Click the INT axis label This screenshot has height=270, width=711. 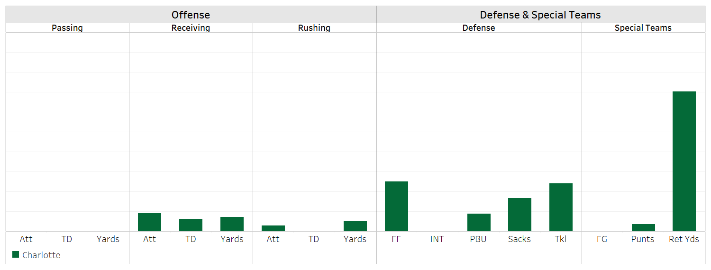tap(437, 239)
